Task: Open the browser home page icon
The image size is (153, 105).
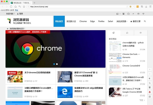Action: pos(15,7)
